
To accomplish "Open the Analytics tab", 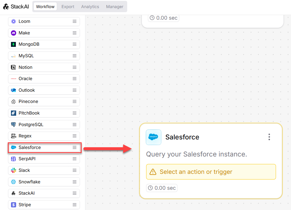I will point(90,7).
